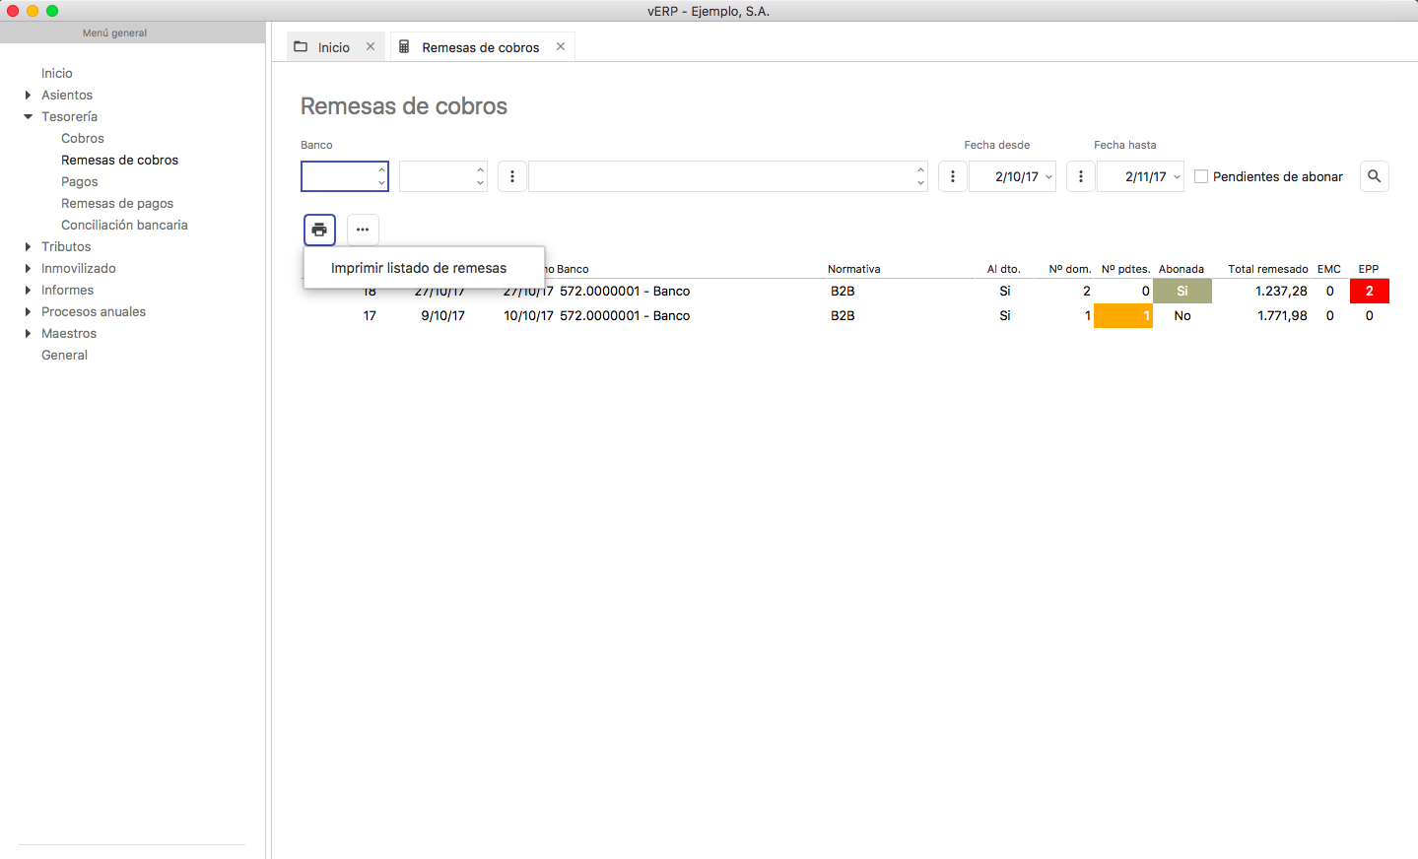Close the Remesas de cobros tab
The width and height of the screenshot is (1418, 859).
[x=561, y=47]
